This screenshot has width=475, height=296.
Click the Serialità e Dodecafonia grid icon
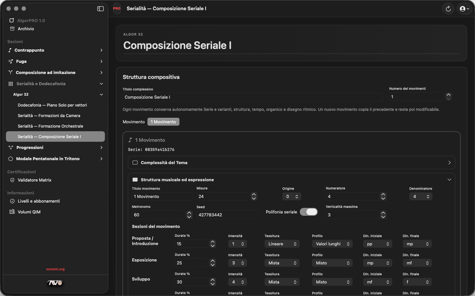point(11,84)
